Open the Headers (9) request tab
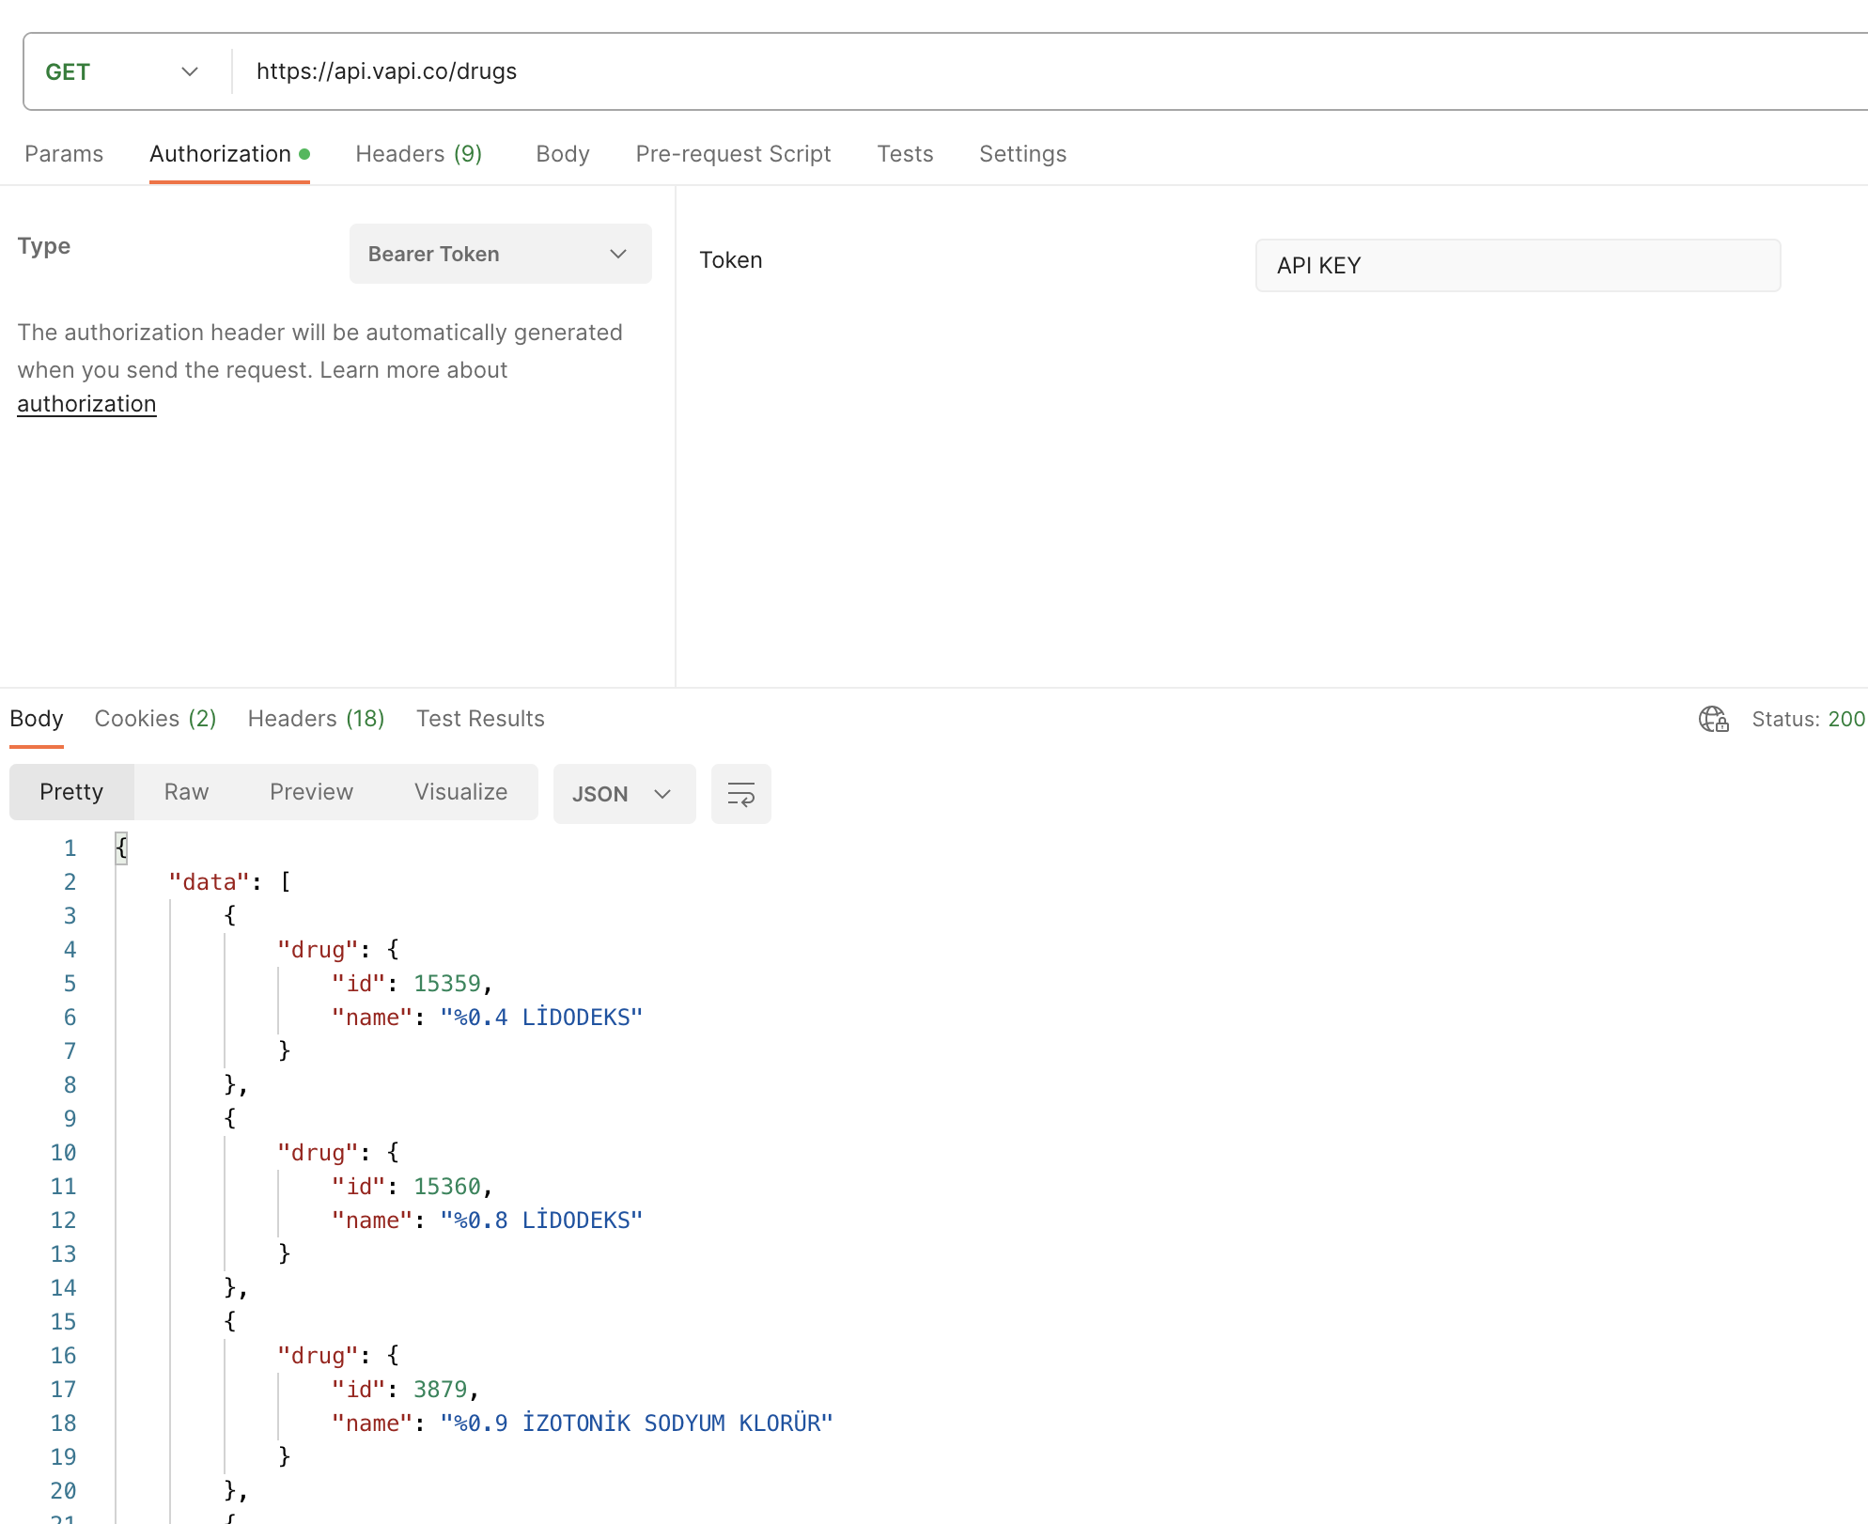 coord(418,154)
